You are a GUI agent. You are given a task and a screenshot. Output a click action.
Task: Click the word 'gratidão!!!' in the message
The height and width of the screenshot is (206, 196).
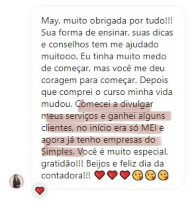coord(62,164)
